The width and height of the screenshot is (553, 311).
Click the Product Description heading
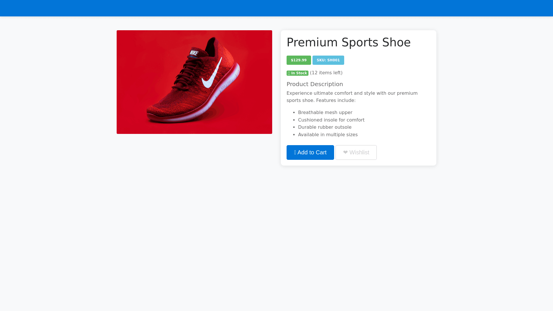point(315,84)
